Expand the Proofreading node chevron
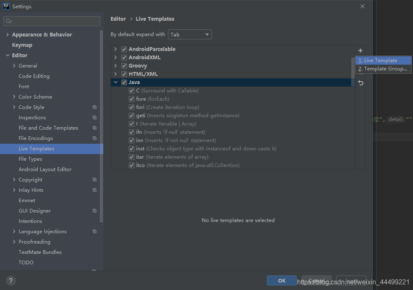Screen dimensions: 413x290 (x=14, y=242)
